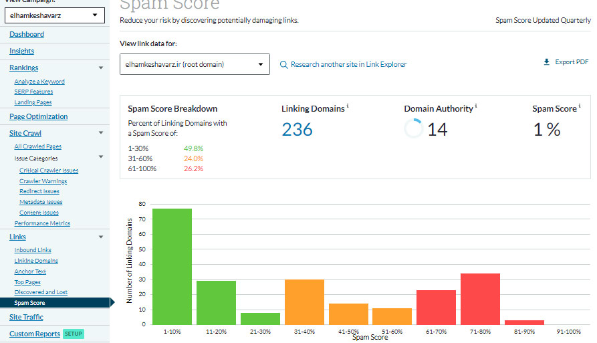Image resolution: width=597 pixels, height=343 pixels.
Task: Select the orange 31-40% spam score bar
Action: (x=304, y=302)
